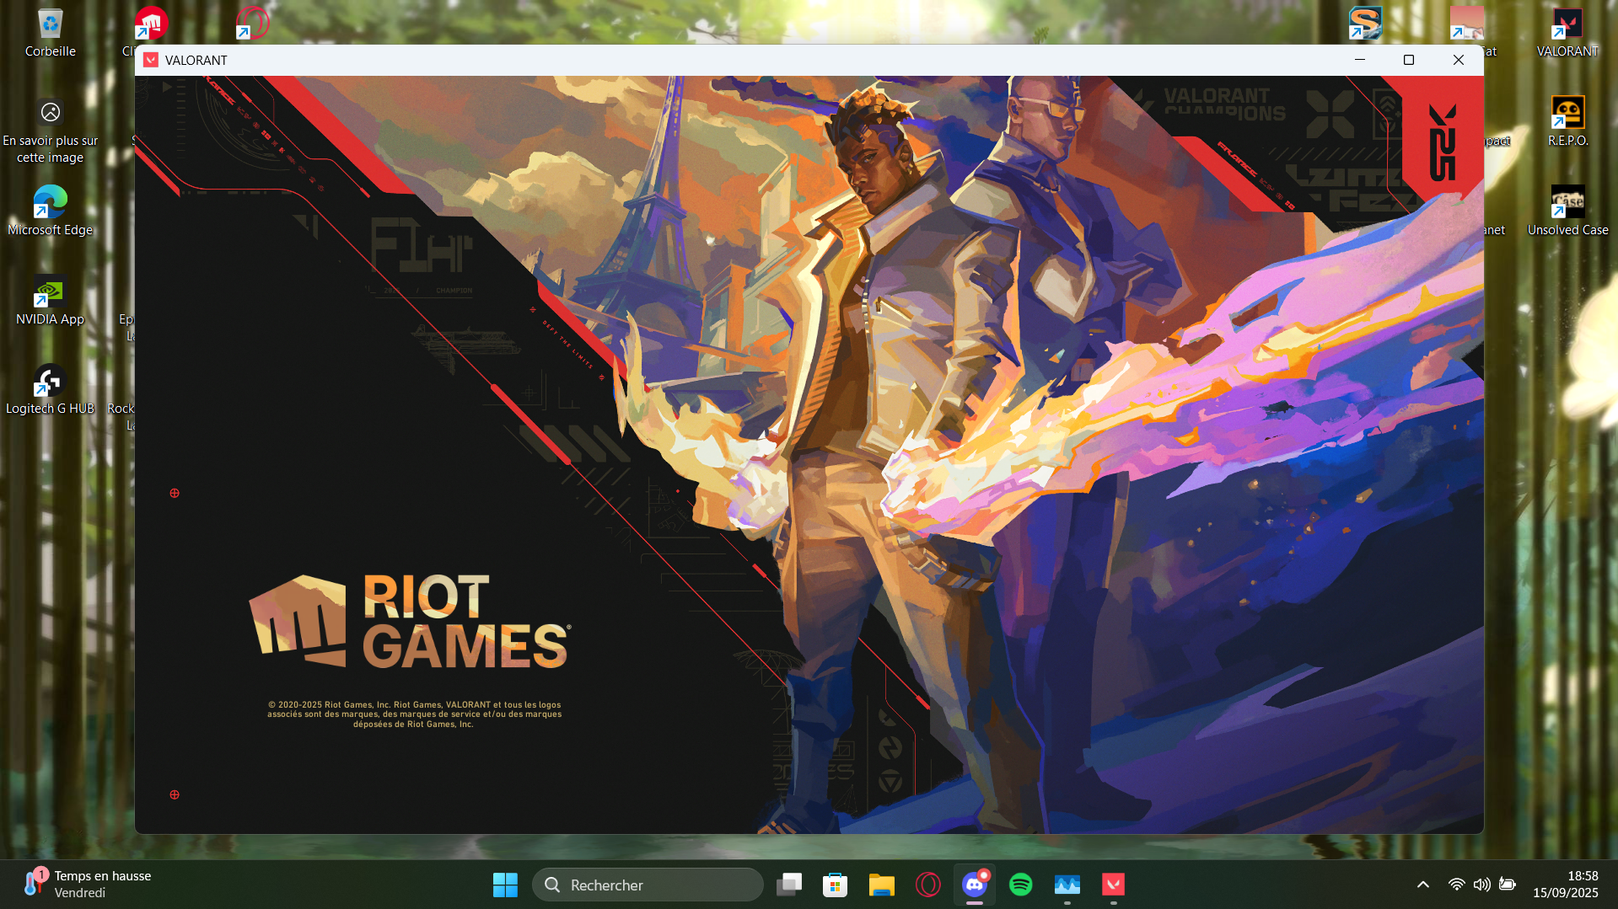The height and width of the screenshot is (909, 1618).
Task: Open Task View from the taskbar
Action: click(x=789, y=885)
